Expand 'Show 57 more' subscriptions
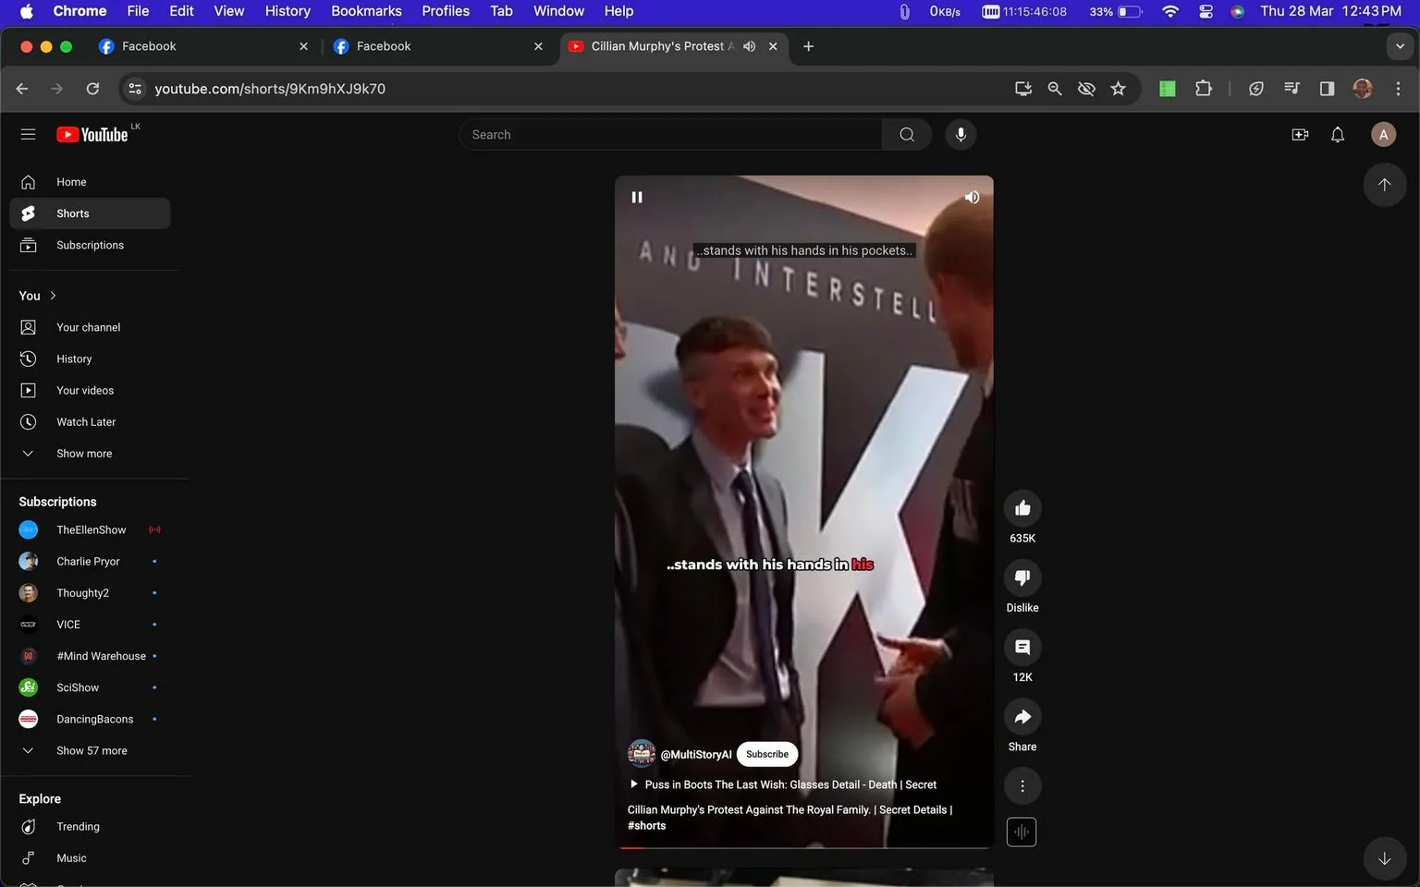The height and width of the screenshot is (887, 1420). 92,750
